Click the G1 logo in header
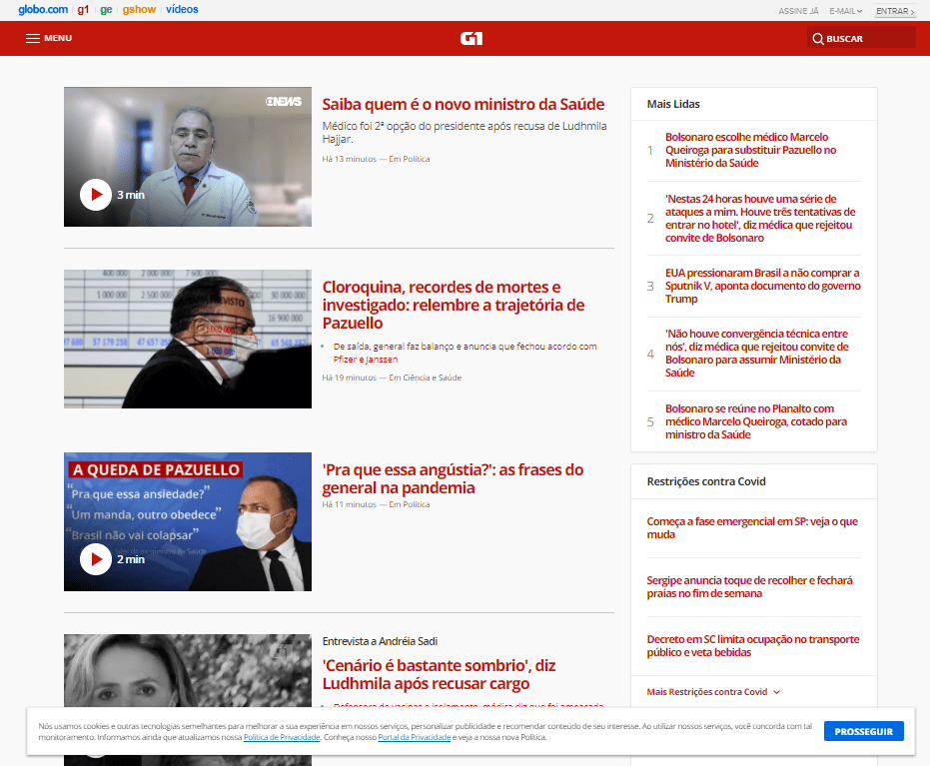The image size is (930, 766). 471,39
